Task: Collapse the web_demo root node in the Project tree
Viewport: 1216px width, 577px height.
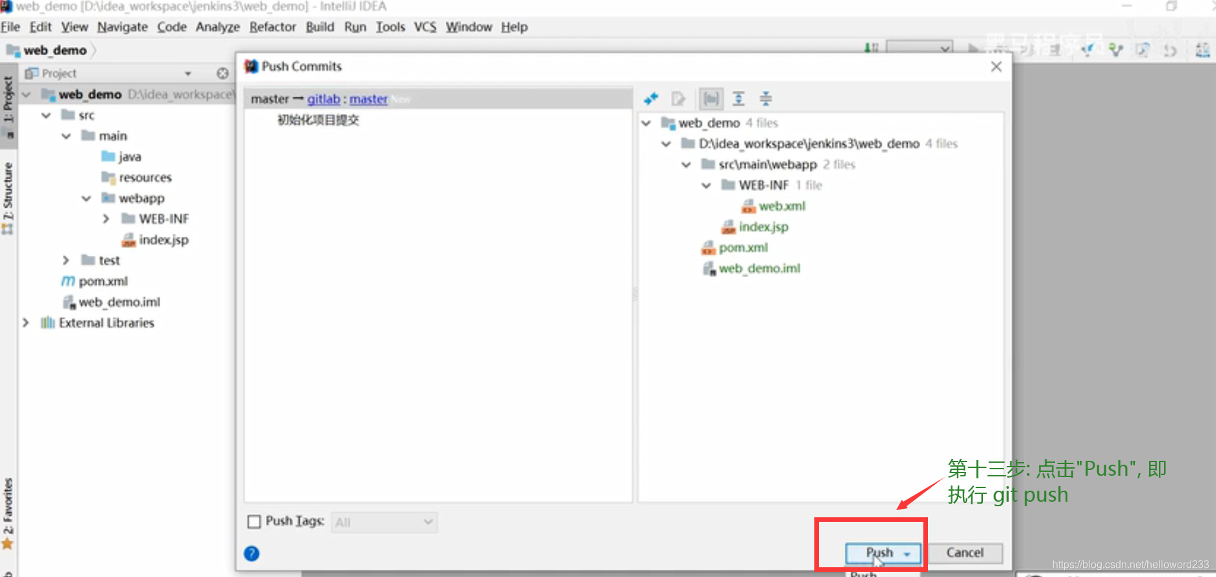Action: [26, 95]
